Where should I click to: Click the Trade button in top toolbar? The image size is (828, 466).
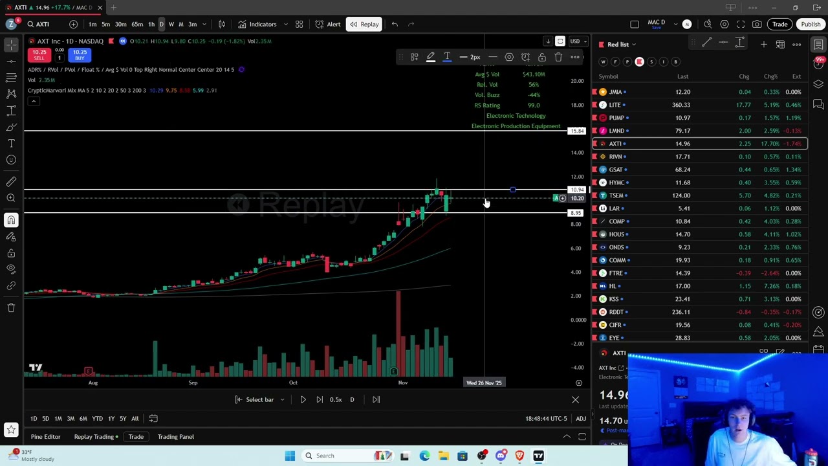[x=779, y=24]
